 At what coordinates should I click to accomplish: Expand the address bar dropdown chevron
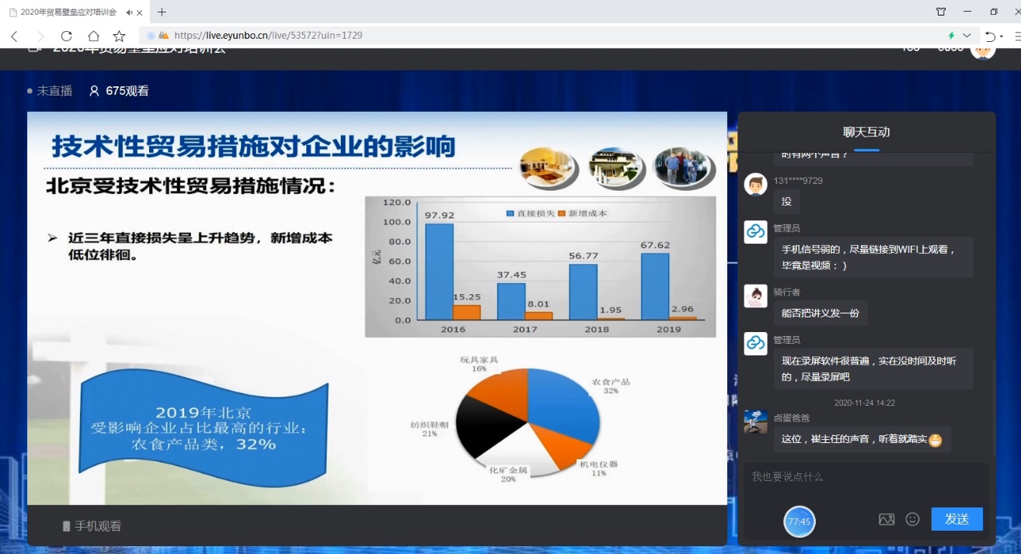(x=967, y=36)
